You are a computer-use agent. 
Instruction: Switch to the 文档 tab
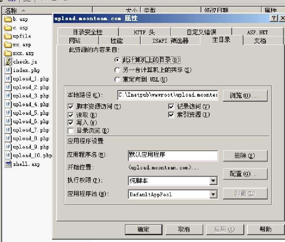click(x=261, y=40)
